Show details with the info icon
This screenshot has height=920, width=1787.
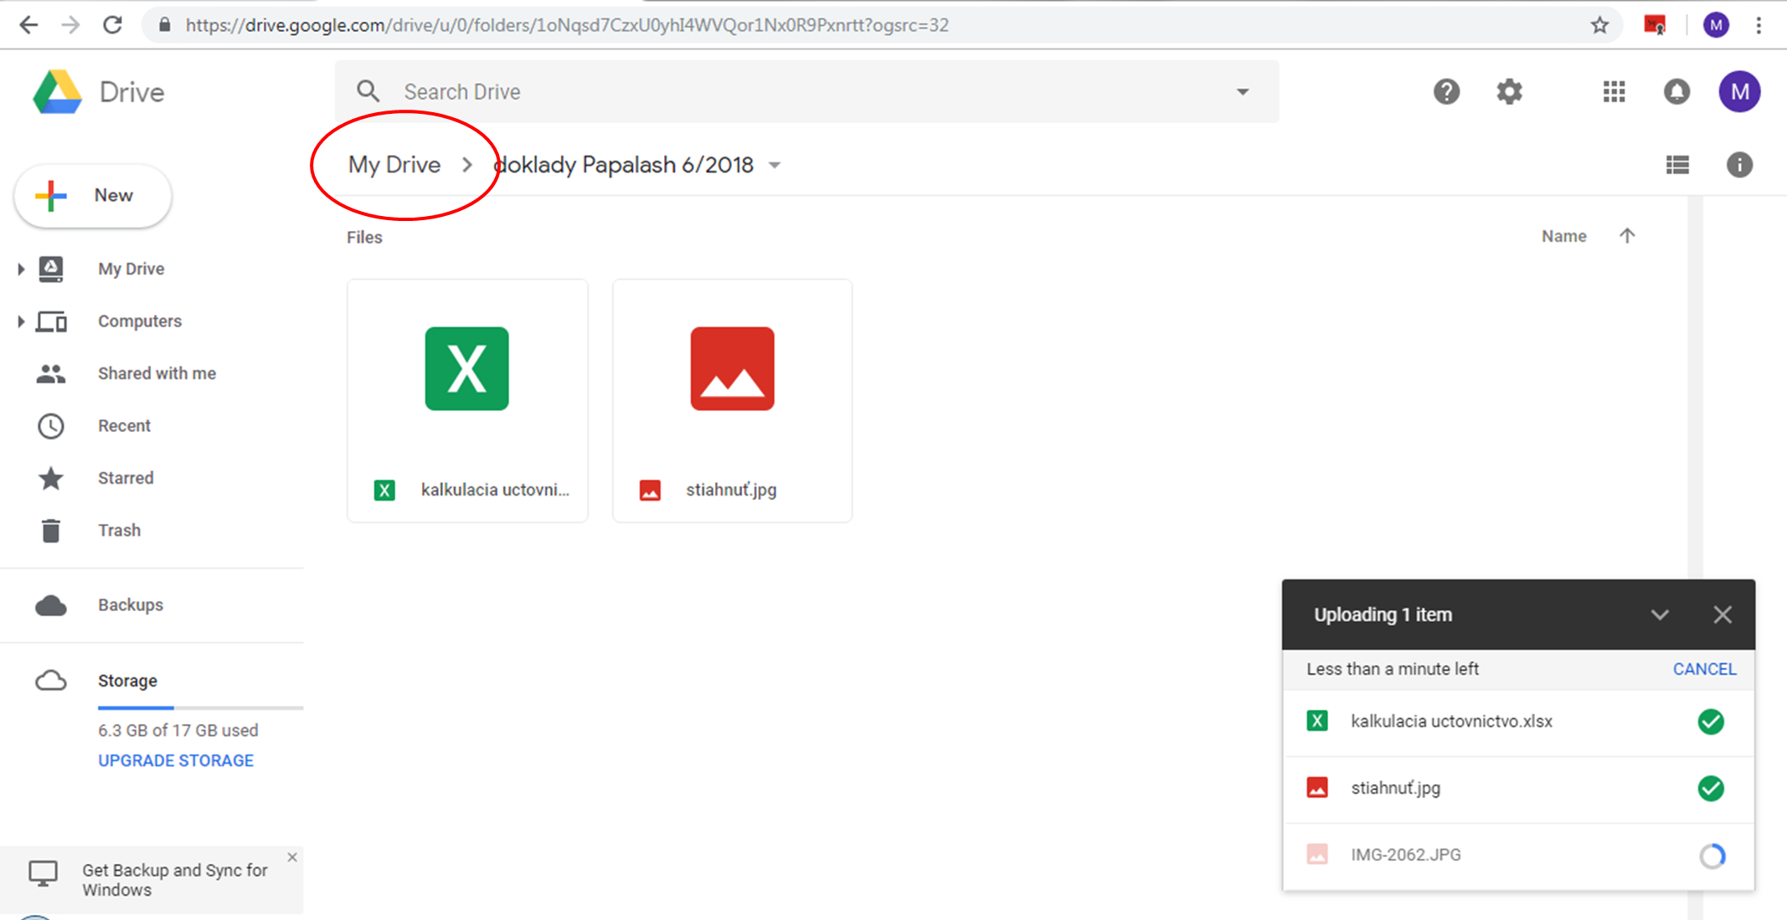click(1739, 165)
